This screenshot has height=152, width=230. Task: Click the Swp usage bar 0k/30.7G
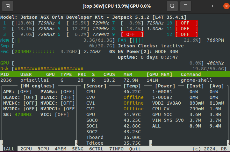coord(63,46)
